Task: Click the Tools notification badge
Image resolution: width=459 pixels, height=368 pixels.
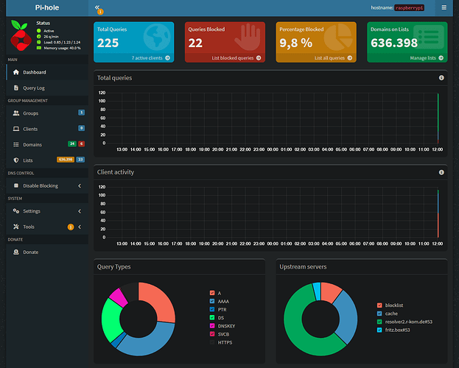Action: click(71, 227)
